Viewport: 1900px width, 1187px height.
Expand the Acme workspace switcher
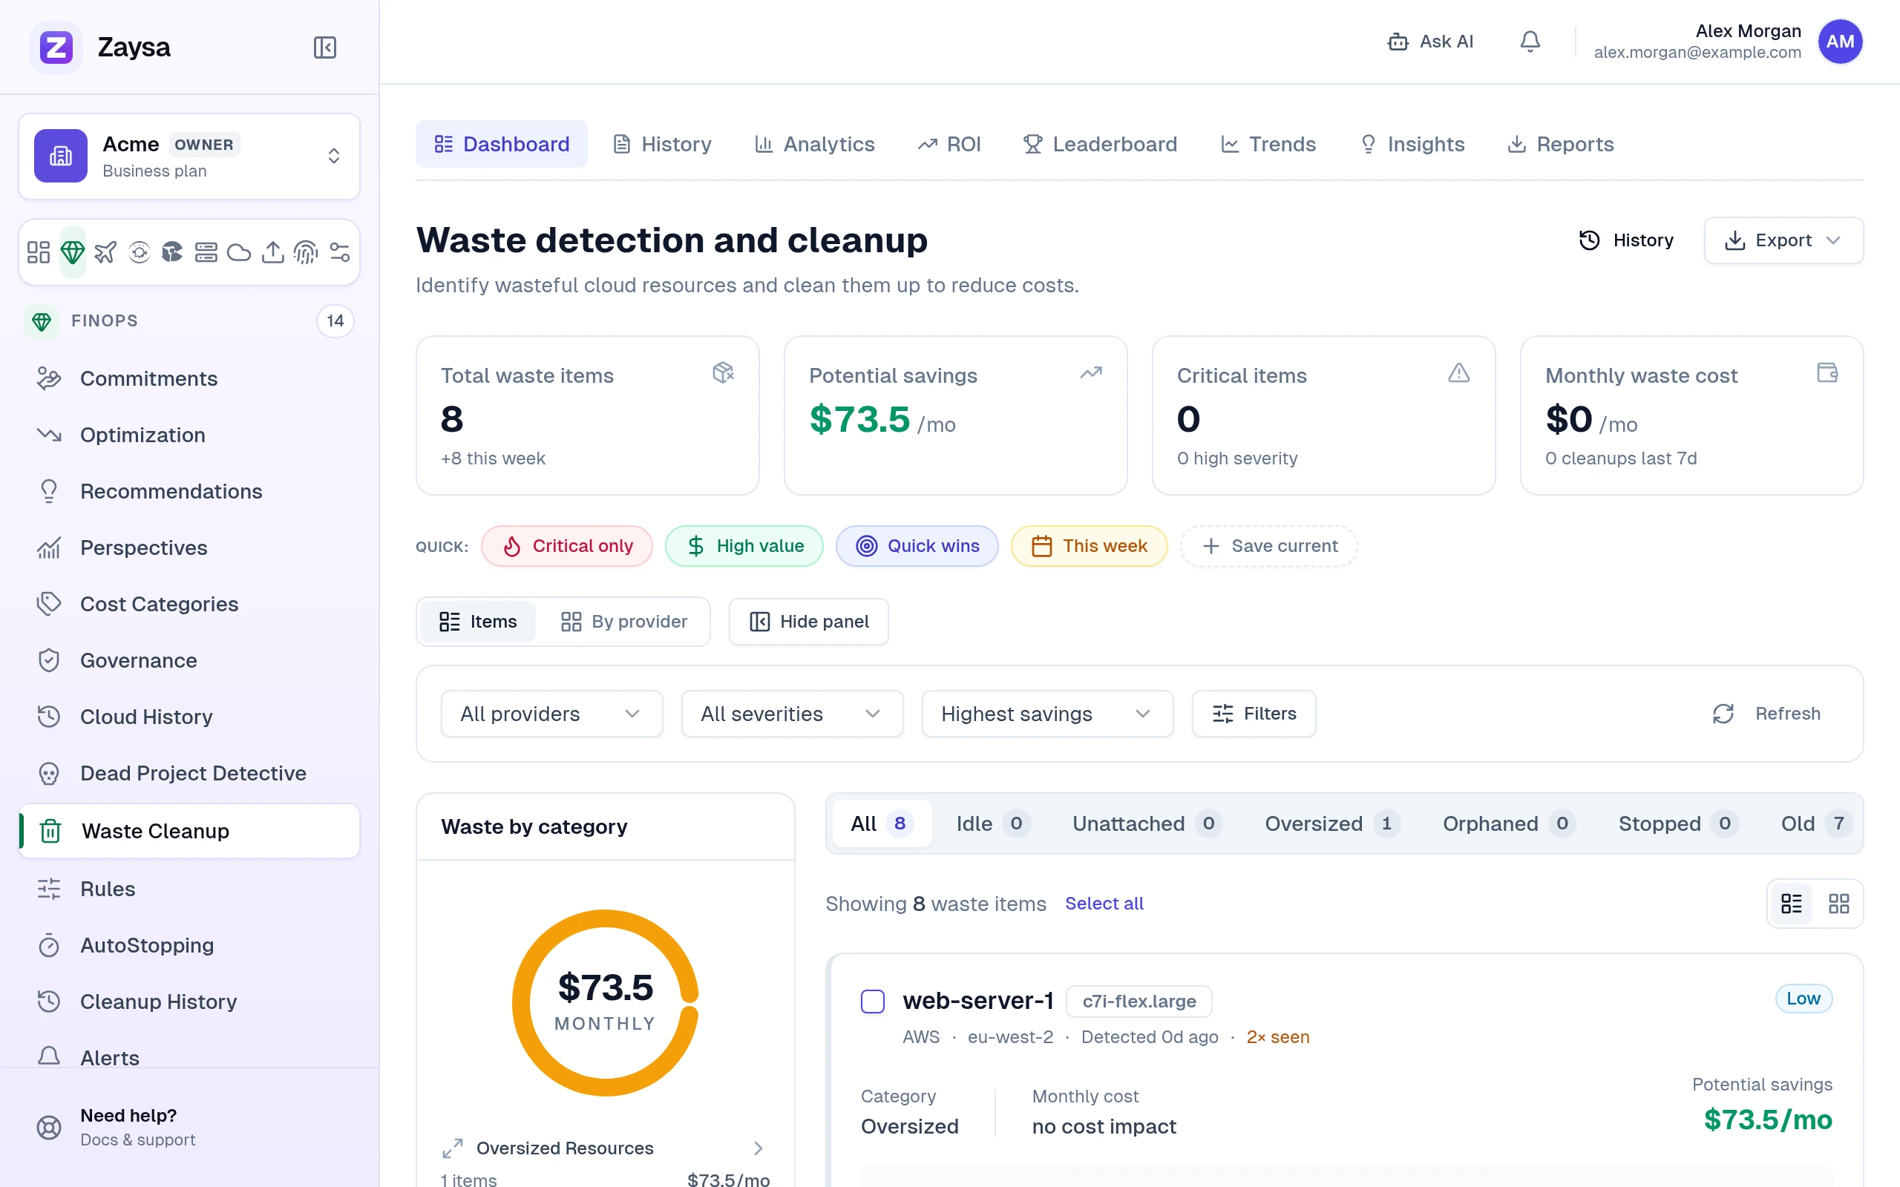point(189,157)
